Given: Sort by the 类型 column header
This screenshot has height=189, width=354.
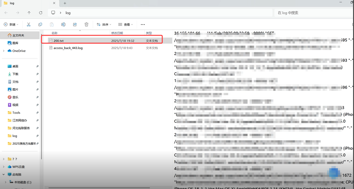Looking at the screenshot, I should (149, 33).
